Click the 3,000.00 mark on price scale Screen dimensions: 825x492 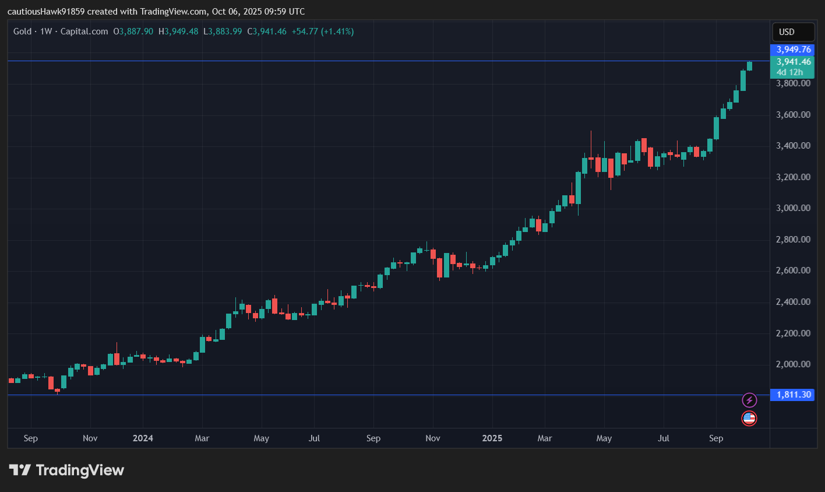click(793, 208)
